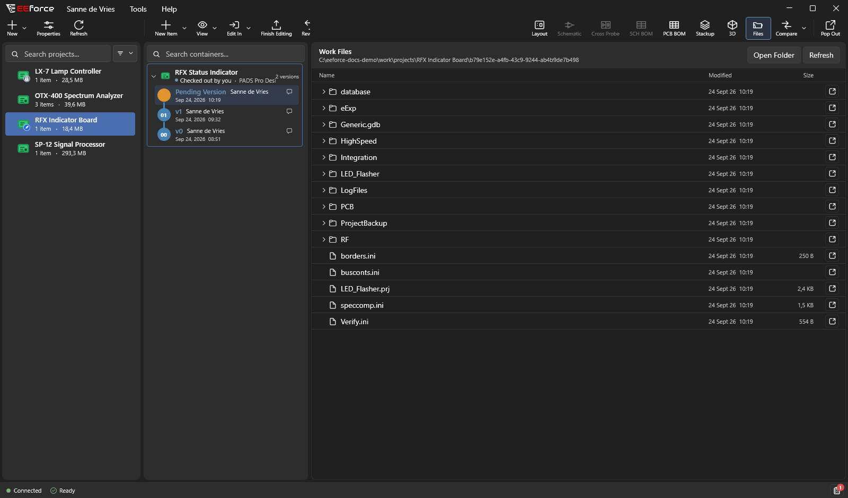
Task: Open the Help menu
Action: click(x=169, y=9)
